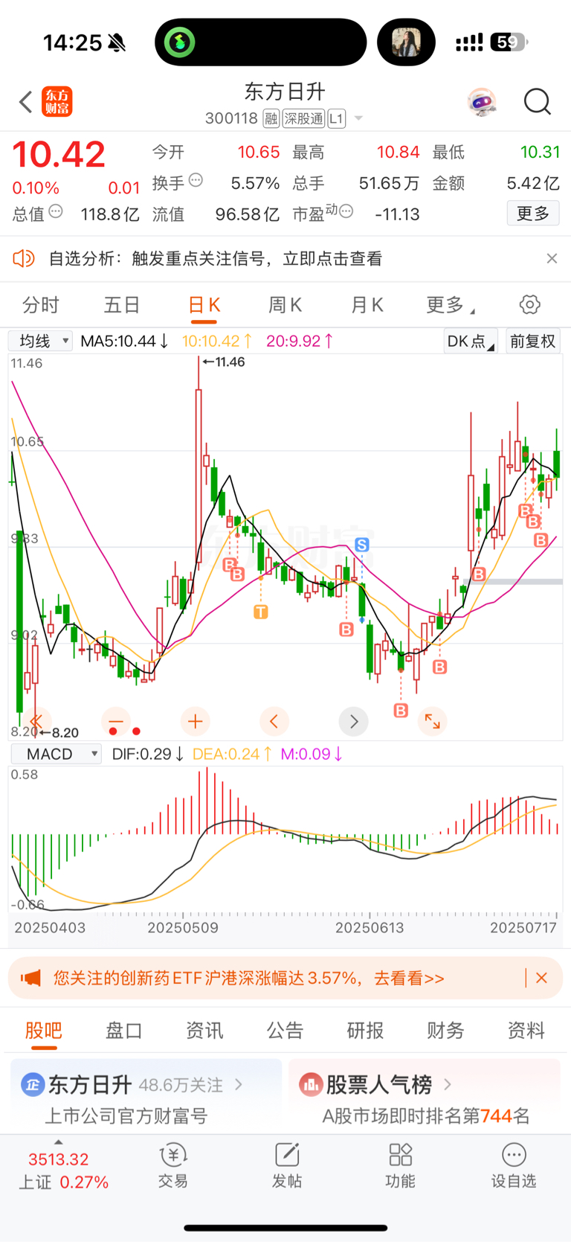Tap the 20250717 date label
The width and height of the screenshot is (571, 1242).
tap(523, 928)
